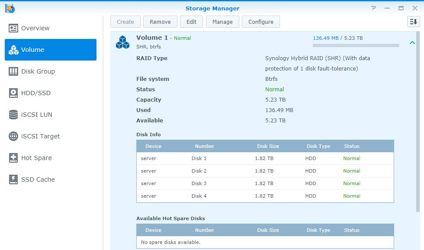
Task: Click the 'SHR, btrfs' subtitle text
Action: pos(148,46)
